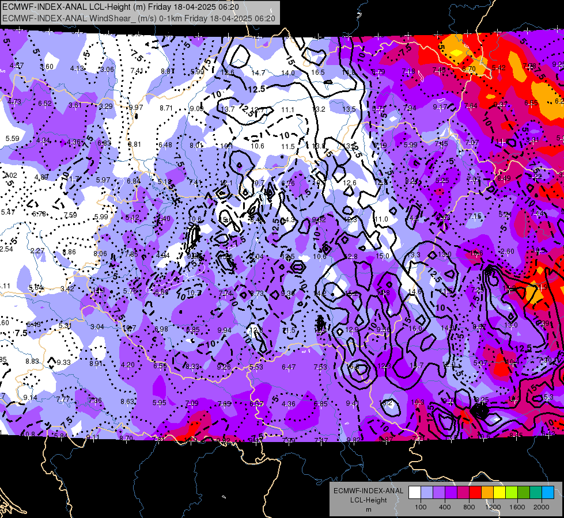Click the wind shear value 3.42
The image size is (564, 518).
67,289
